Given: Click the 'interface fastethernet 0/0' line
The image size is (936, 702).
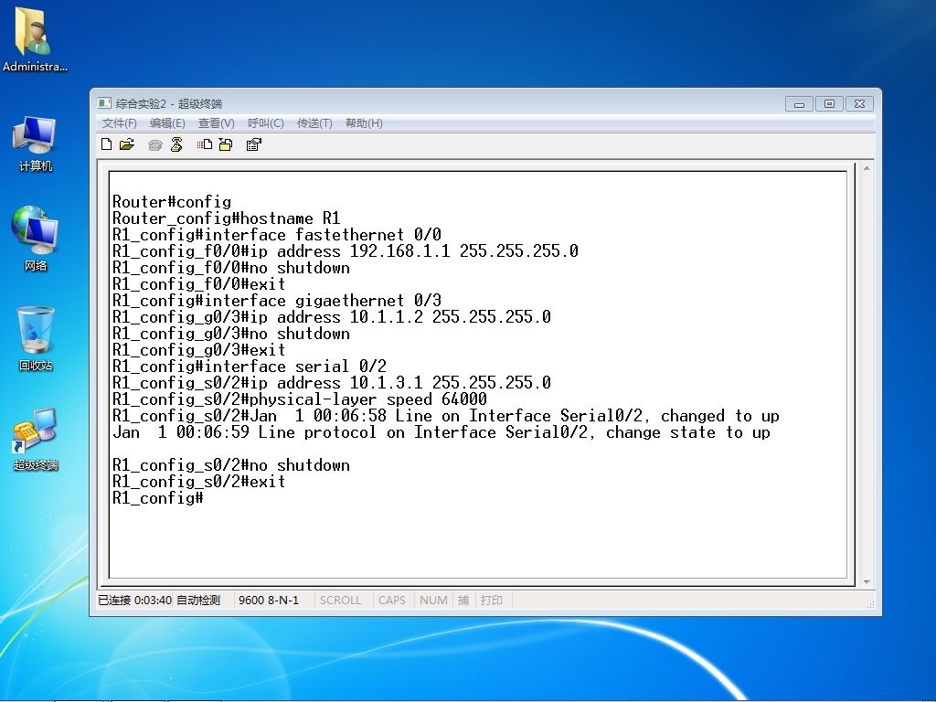Looking at the screenshot, I should [x=277, y=235].
